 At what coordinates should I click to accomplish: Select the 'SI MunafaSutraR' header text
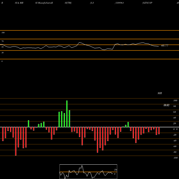44,3
